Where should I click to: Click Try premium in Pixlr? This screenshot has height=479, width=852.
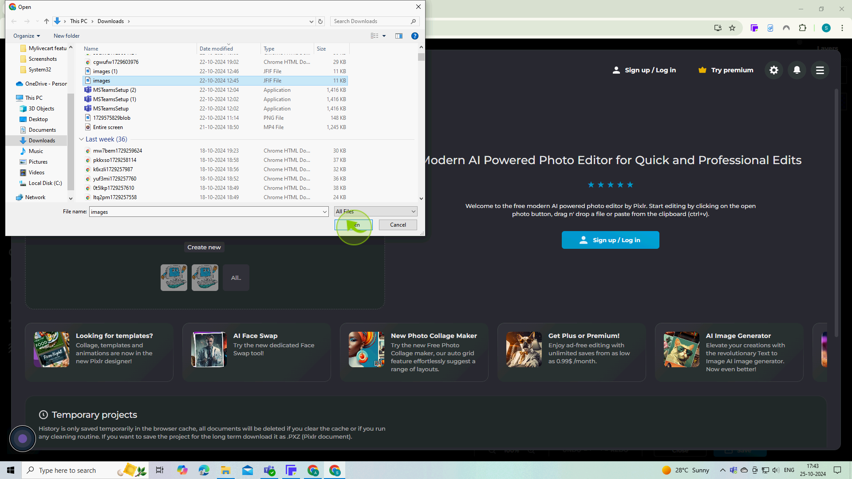726,70
